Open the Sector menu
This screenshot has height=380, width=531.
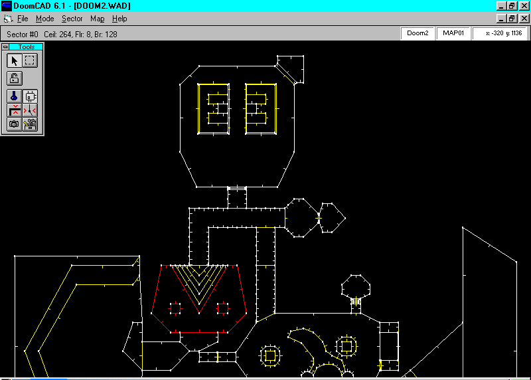(x=72, y=19)
